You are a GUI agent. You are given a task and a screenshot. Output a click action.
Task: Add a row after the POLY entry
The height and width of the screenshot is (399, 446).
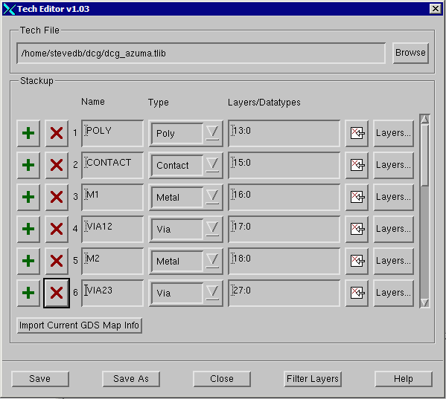tap(28, 133)
